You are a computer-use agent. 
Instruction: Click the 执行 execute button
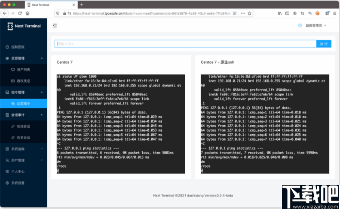324,44
